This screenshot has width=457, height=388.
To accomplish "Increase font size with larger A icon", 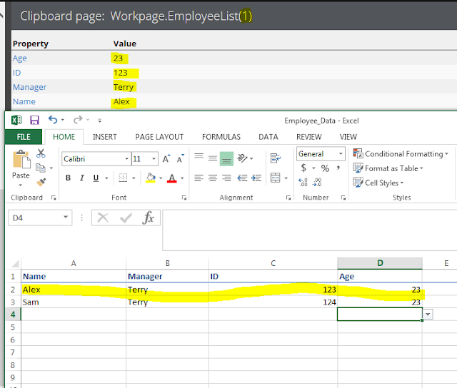I will point(166,158).
